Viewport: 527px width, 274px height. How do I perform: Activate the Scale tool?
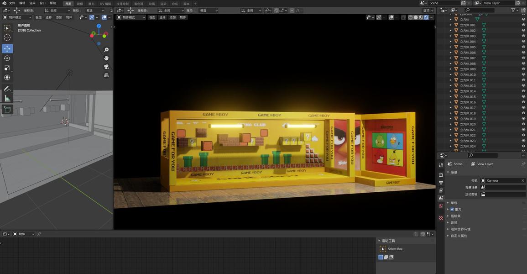coord(7,68)
